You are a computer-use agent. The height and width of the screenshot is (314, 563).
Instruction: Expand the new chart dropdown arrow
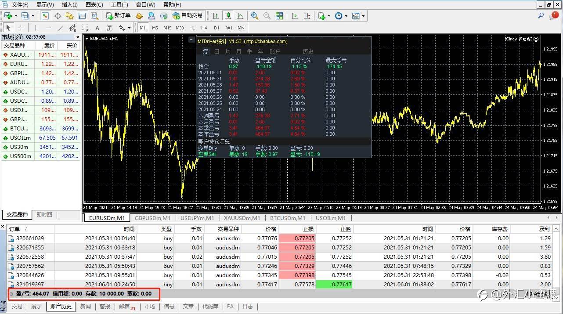coord(16,16)
